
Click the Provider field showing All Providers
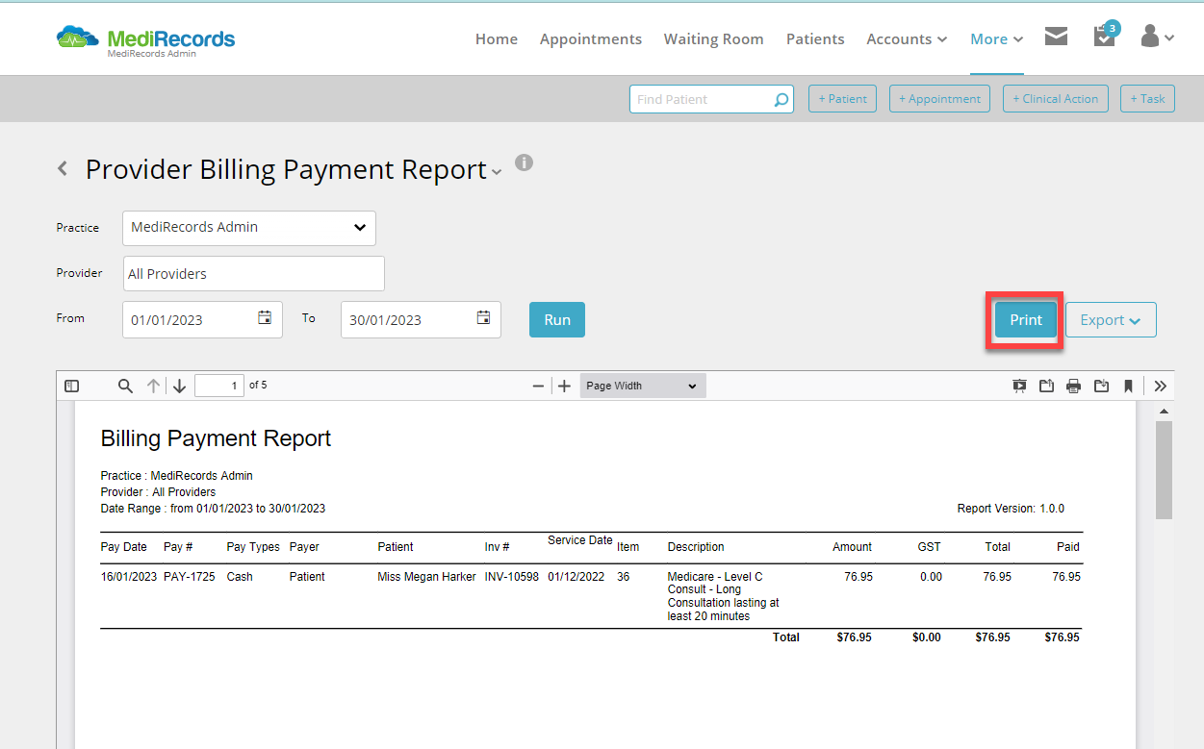tap(254, 274)
